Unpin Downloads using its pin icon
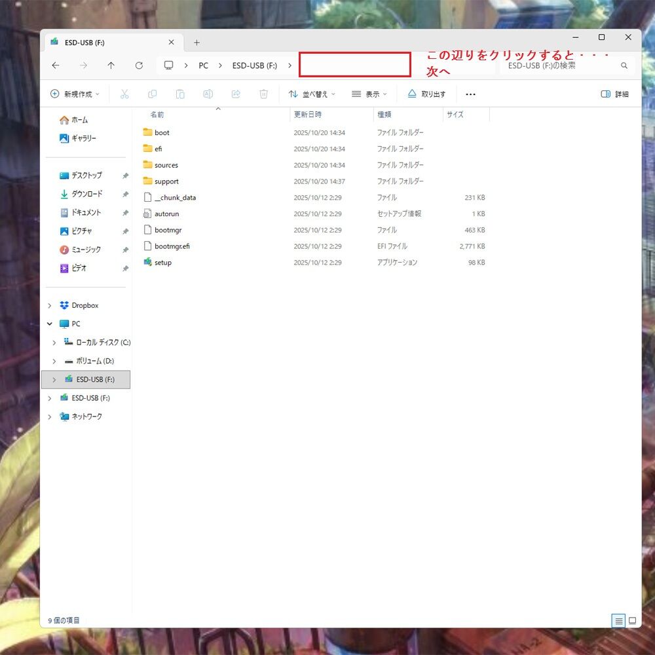 (x=125, y=195)
